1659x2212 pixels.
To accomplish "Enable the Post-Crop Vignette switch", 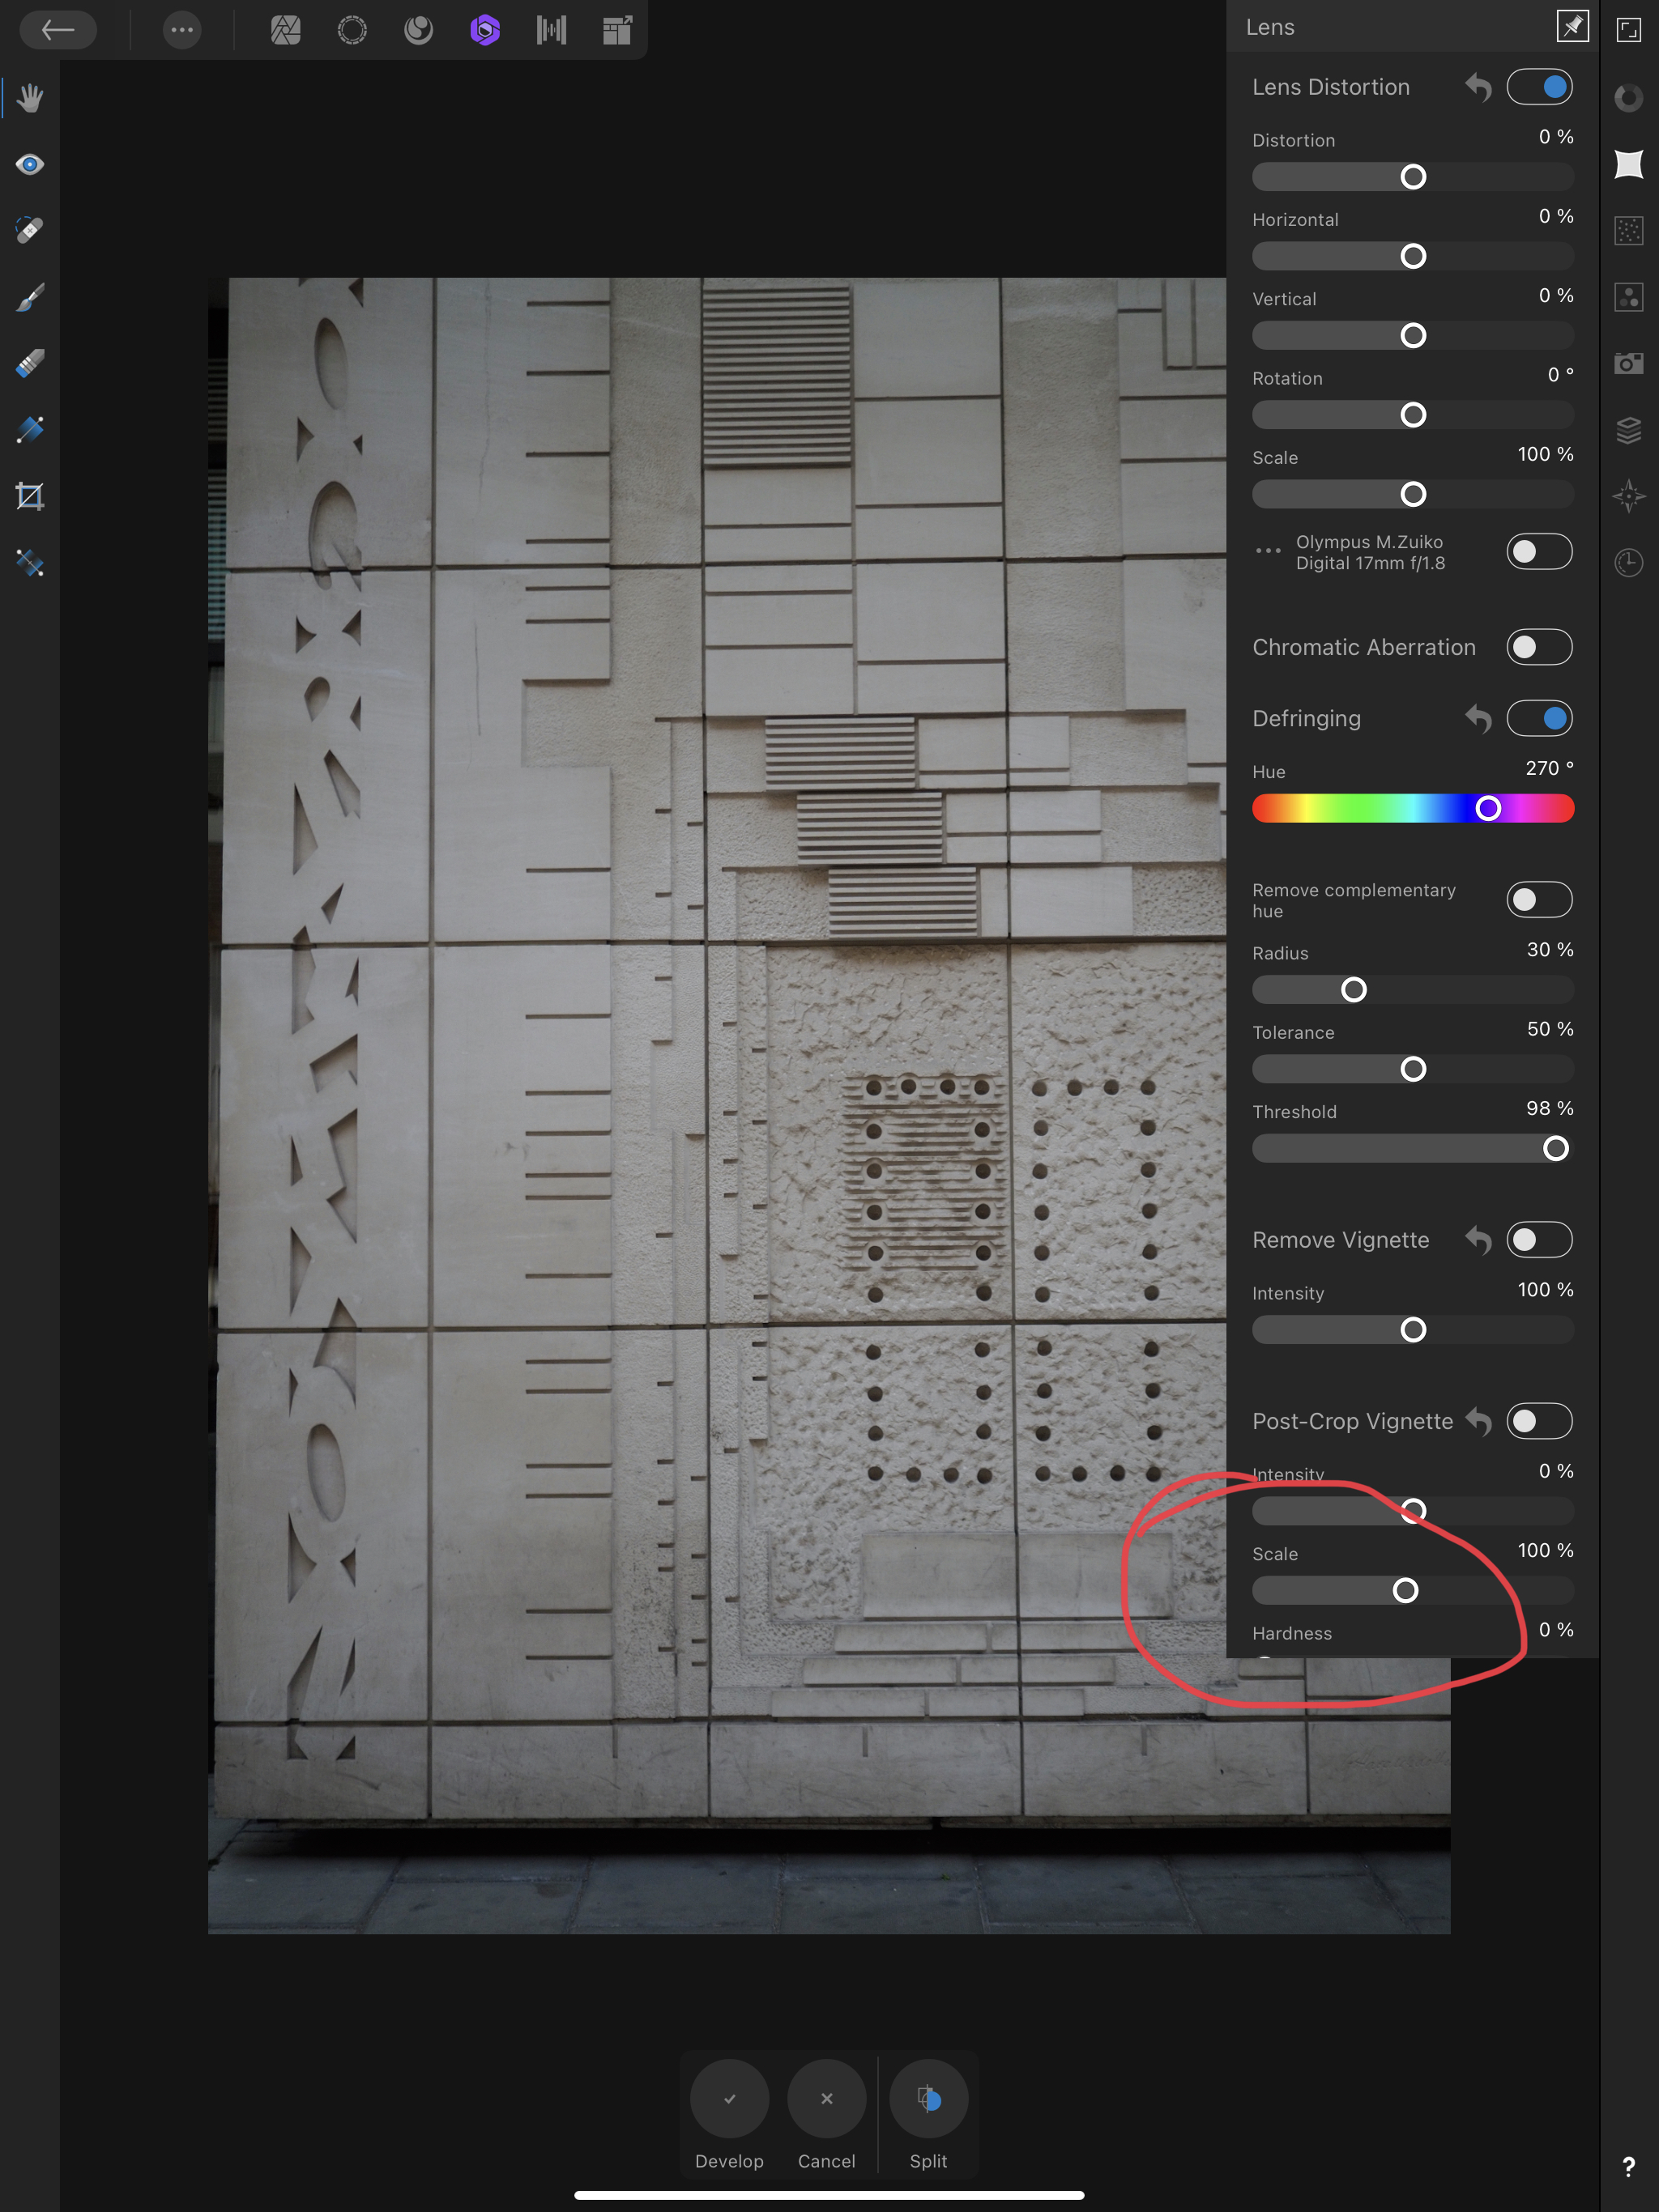I will tap(1539, 1421).
